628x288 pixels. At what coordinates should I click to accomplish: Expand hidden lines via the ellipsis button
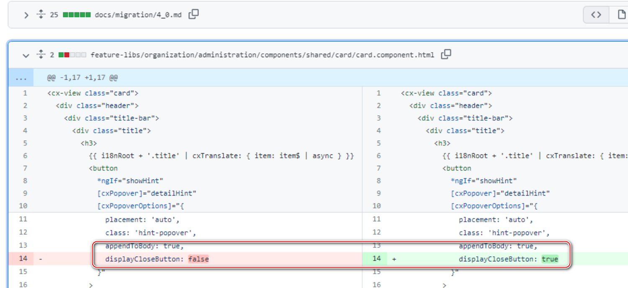[21, 78]
